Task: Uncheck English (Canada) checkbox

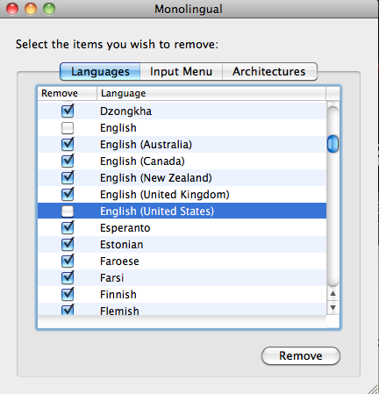Action: 68,161
